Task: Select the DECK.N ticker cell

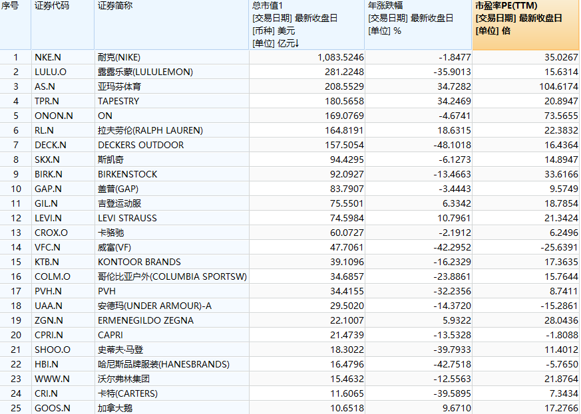Action: pos(63,145)
